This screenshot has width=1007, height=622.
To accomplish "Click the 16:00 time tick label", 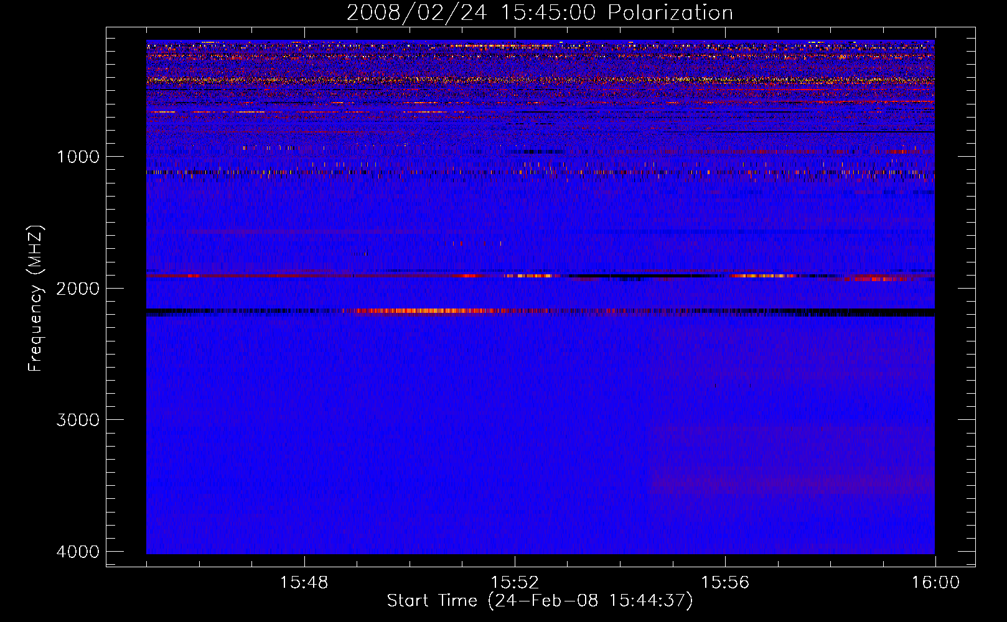I will (935, 583).
